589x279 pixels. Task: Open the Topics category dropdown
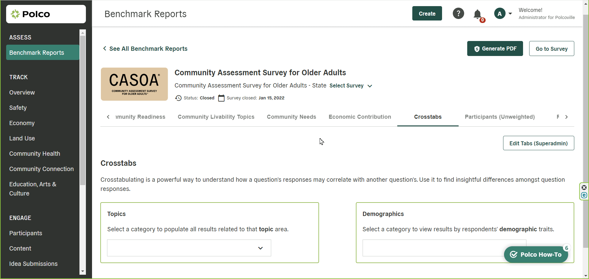pos(189,248)
